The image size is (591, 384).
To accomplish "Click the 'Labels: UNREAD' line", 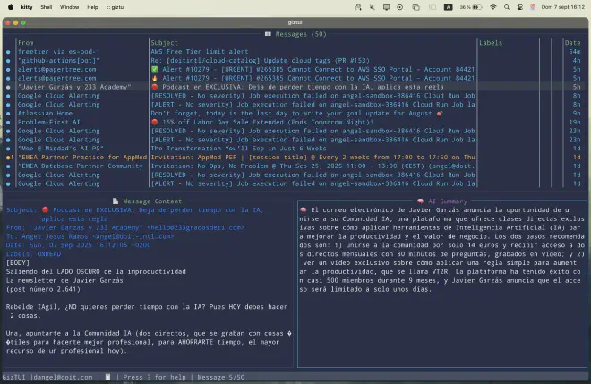I will tap(33, 254).
